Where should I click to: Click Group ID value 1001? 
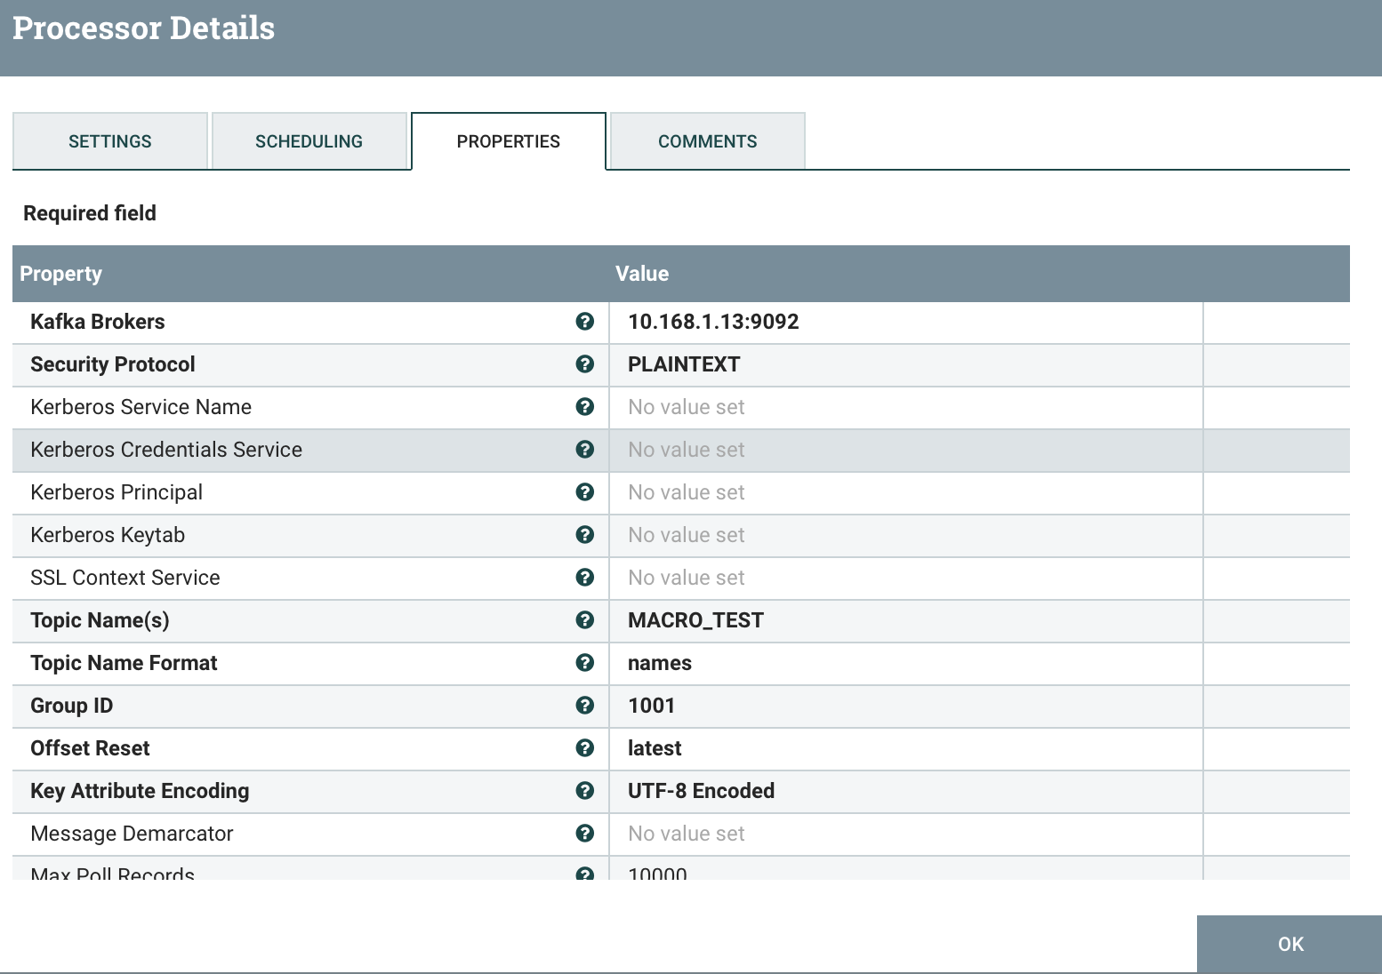coord(651,706)
